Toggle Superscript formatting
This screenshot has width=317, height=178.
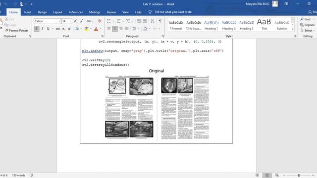pyautogui.click(x=69, y=29)
